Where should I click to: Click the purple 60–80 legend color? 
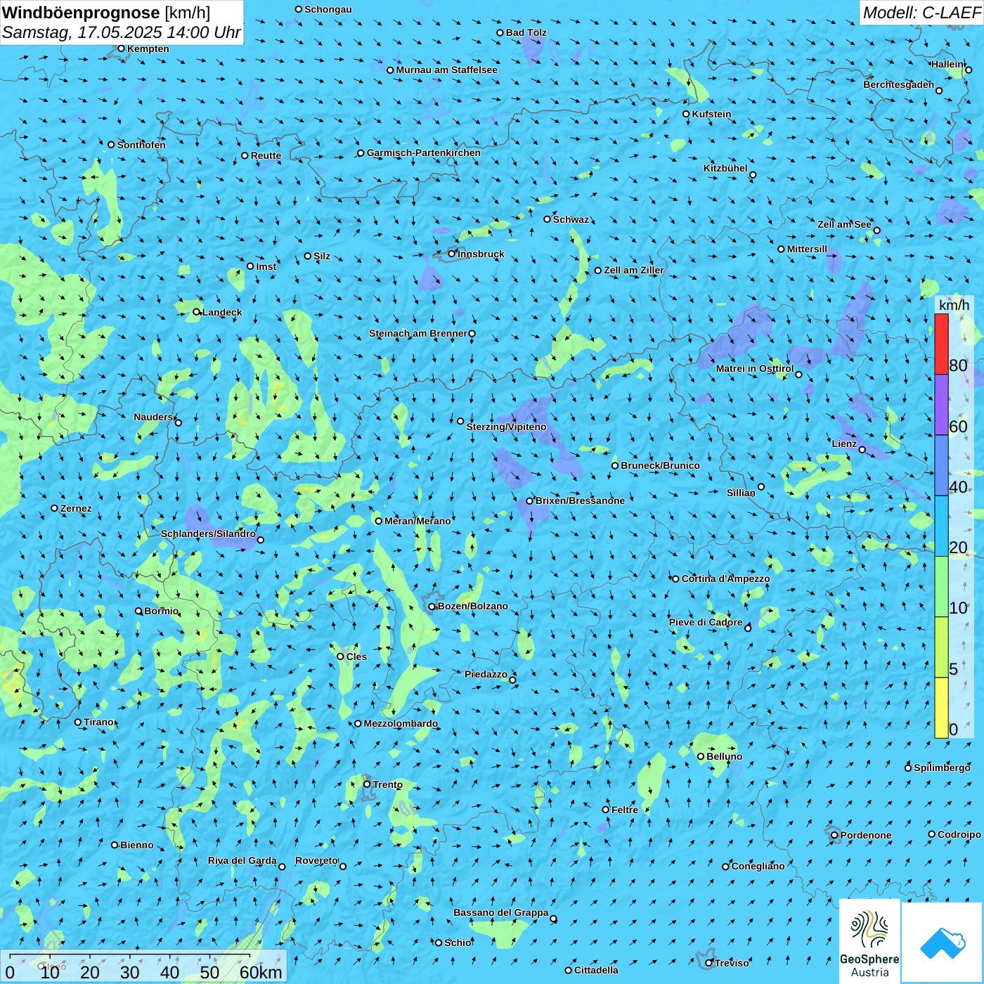[941, 405]
